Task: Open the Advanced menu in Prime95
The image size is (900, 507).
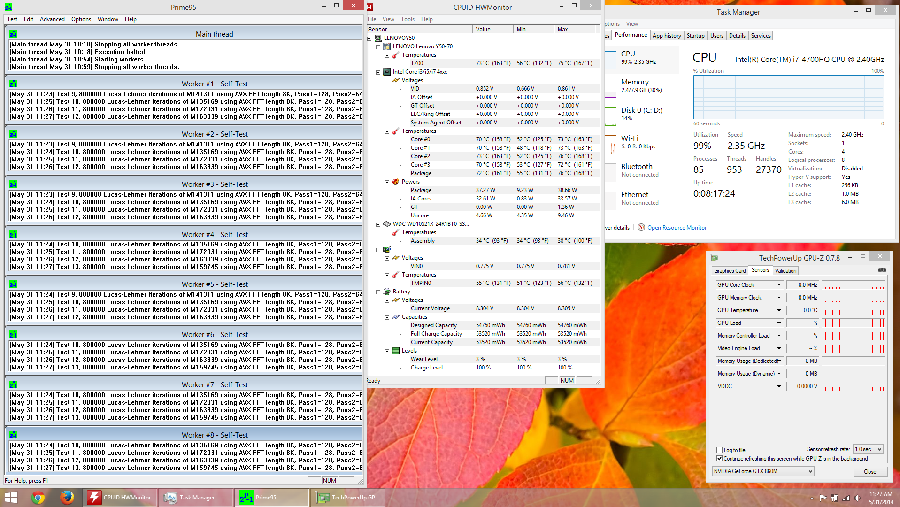Action: (x=52, y=19)
